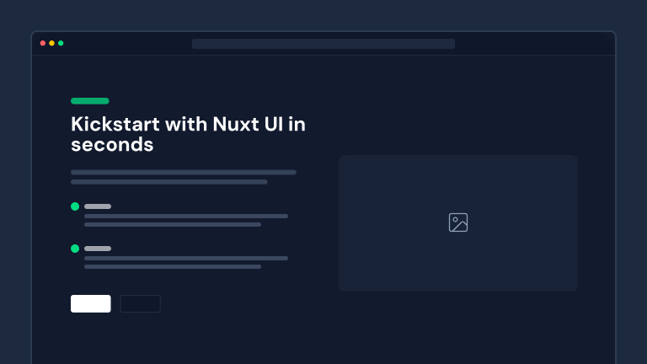
Task: Click the image placeholder icon
Action: click(458, 222)
